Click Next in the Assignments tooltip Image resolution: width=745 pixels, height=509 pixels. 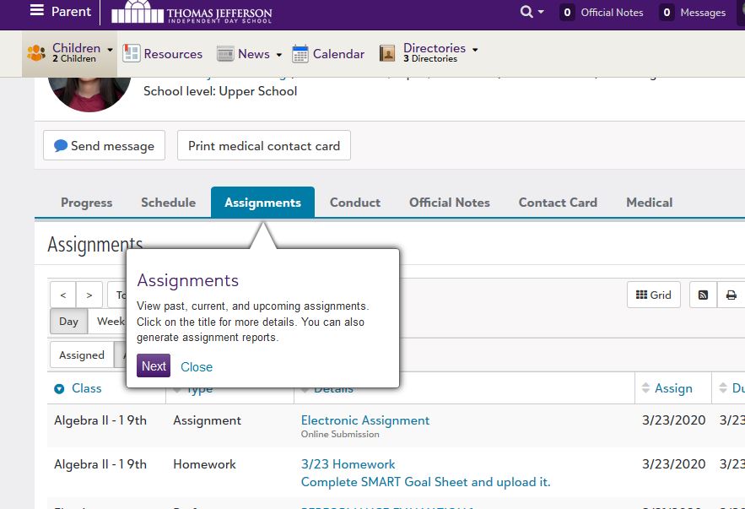(x=154, y=366)
